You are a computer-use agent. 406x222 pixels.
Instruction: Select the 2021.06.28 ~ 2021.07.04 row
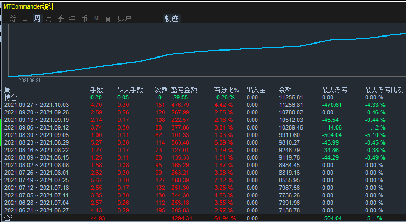pyautogui.click(x=203, y=203)
